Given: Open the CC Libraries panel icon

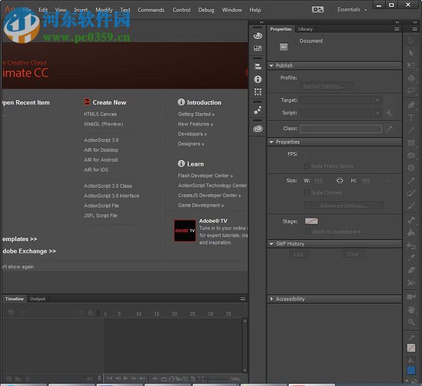Looking at the screenshot, I should tap(258, 129).
